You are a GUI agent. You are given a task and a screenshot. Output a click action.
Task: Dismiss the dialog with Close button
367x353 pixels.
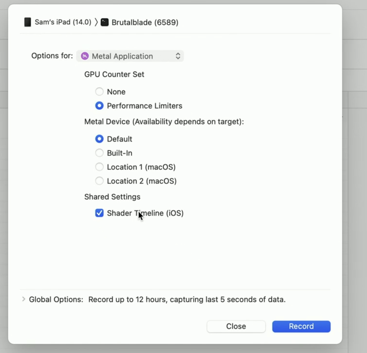coord(236,326)
